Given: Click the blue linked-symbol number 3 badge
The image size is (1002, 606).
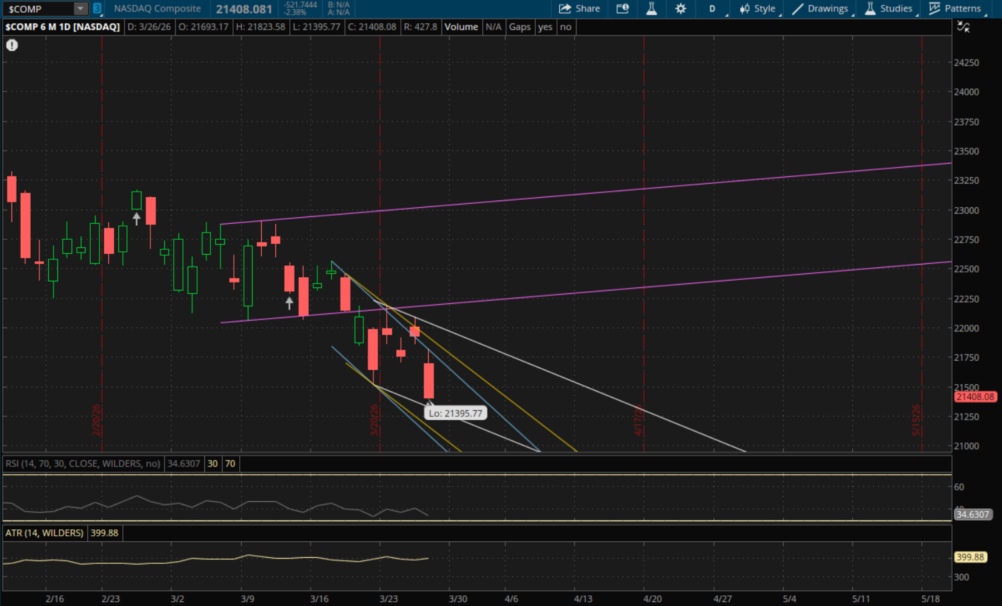Looking at the screenshot, I should tap(98, 9).
